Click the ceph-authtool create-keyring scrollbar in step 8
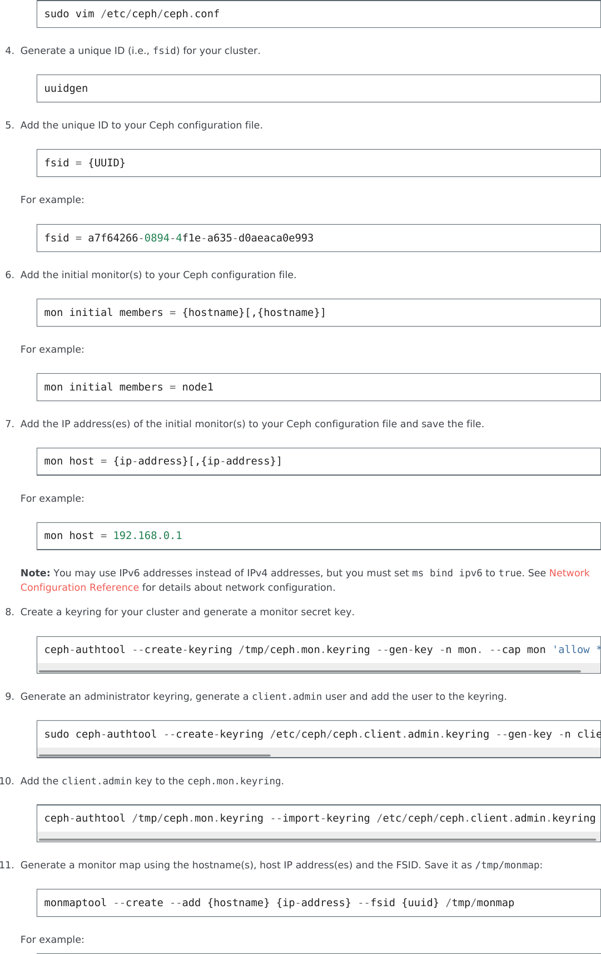Image resolution: width=601 pixels, height=954 pixels. click(310, 671)
